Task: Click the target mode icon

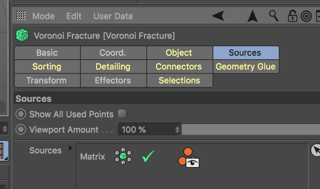Action: 306,16
